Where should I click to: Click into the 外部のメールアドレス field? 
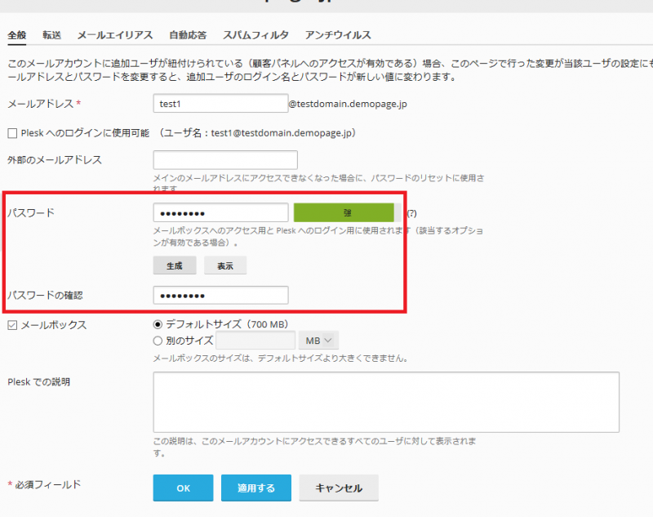(x=225, y=160)
